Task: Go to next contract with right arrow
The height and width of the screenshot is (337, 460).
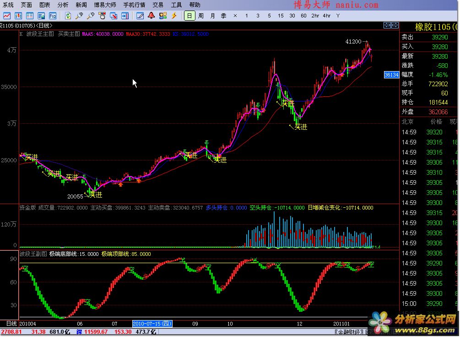Action: click(x=395, y=25)
